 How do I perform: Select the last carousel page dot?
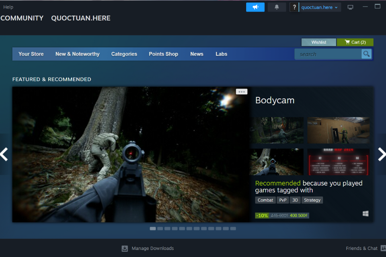pyautogui.click(x=233, y=228)
